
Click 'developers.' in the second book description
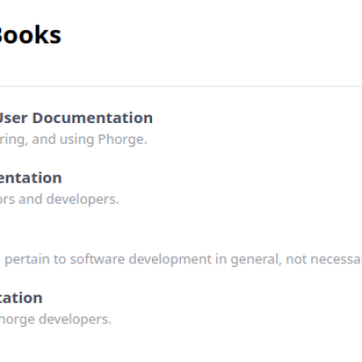[x=82, y=199]
